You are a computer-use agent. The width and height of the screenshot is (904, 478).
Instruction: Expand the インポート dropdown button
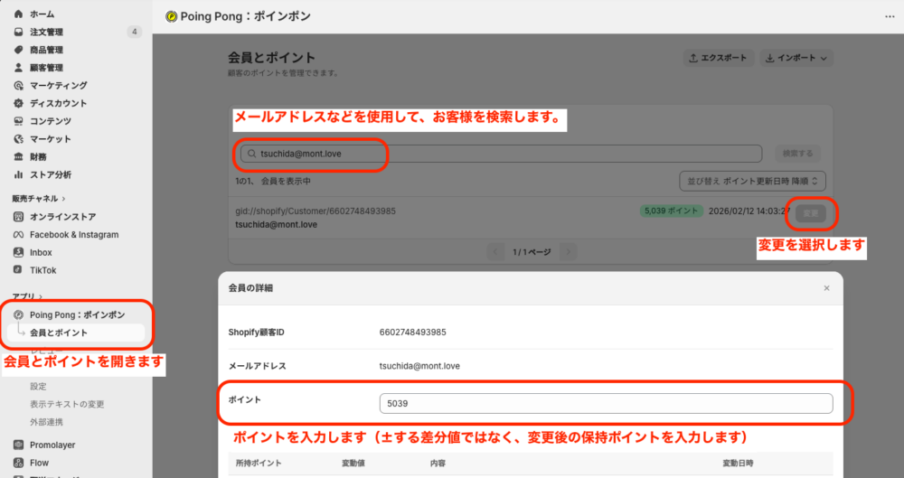(x=796, y=58)
